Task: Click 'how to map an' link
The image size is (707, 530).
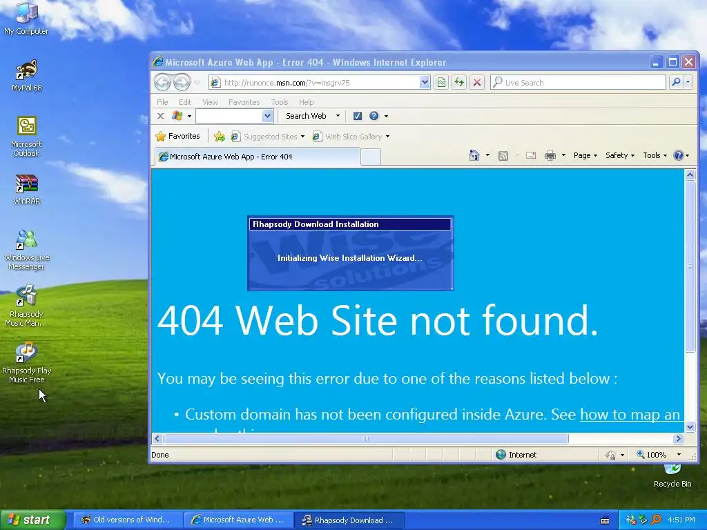Action: coord(630,414)
